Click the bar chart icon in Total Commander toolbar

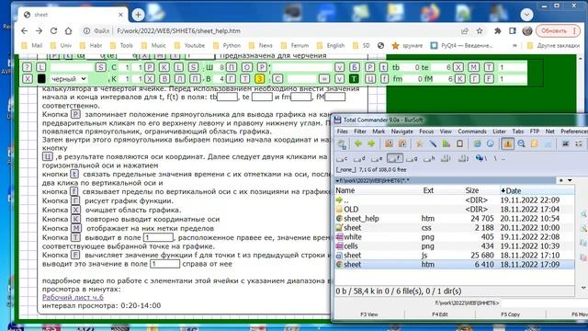click(x=447, y=143)
